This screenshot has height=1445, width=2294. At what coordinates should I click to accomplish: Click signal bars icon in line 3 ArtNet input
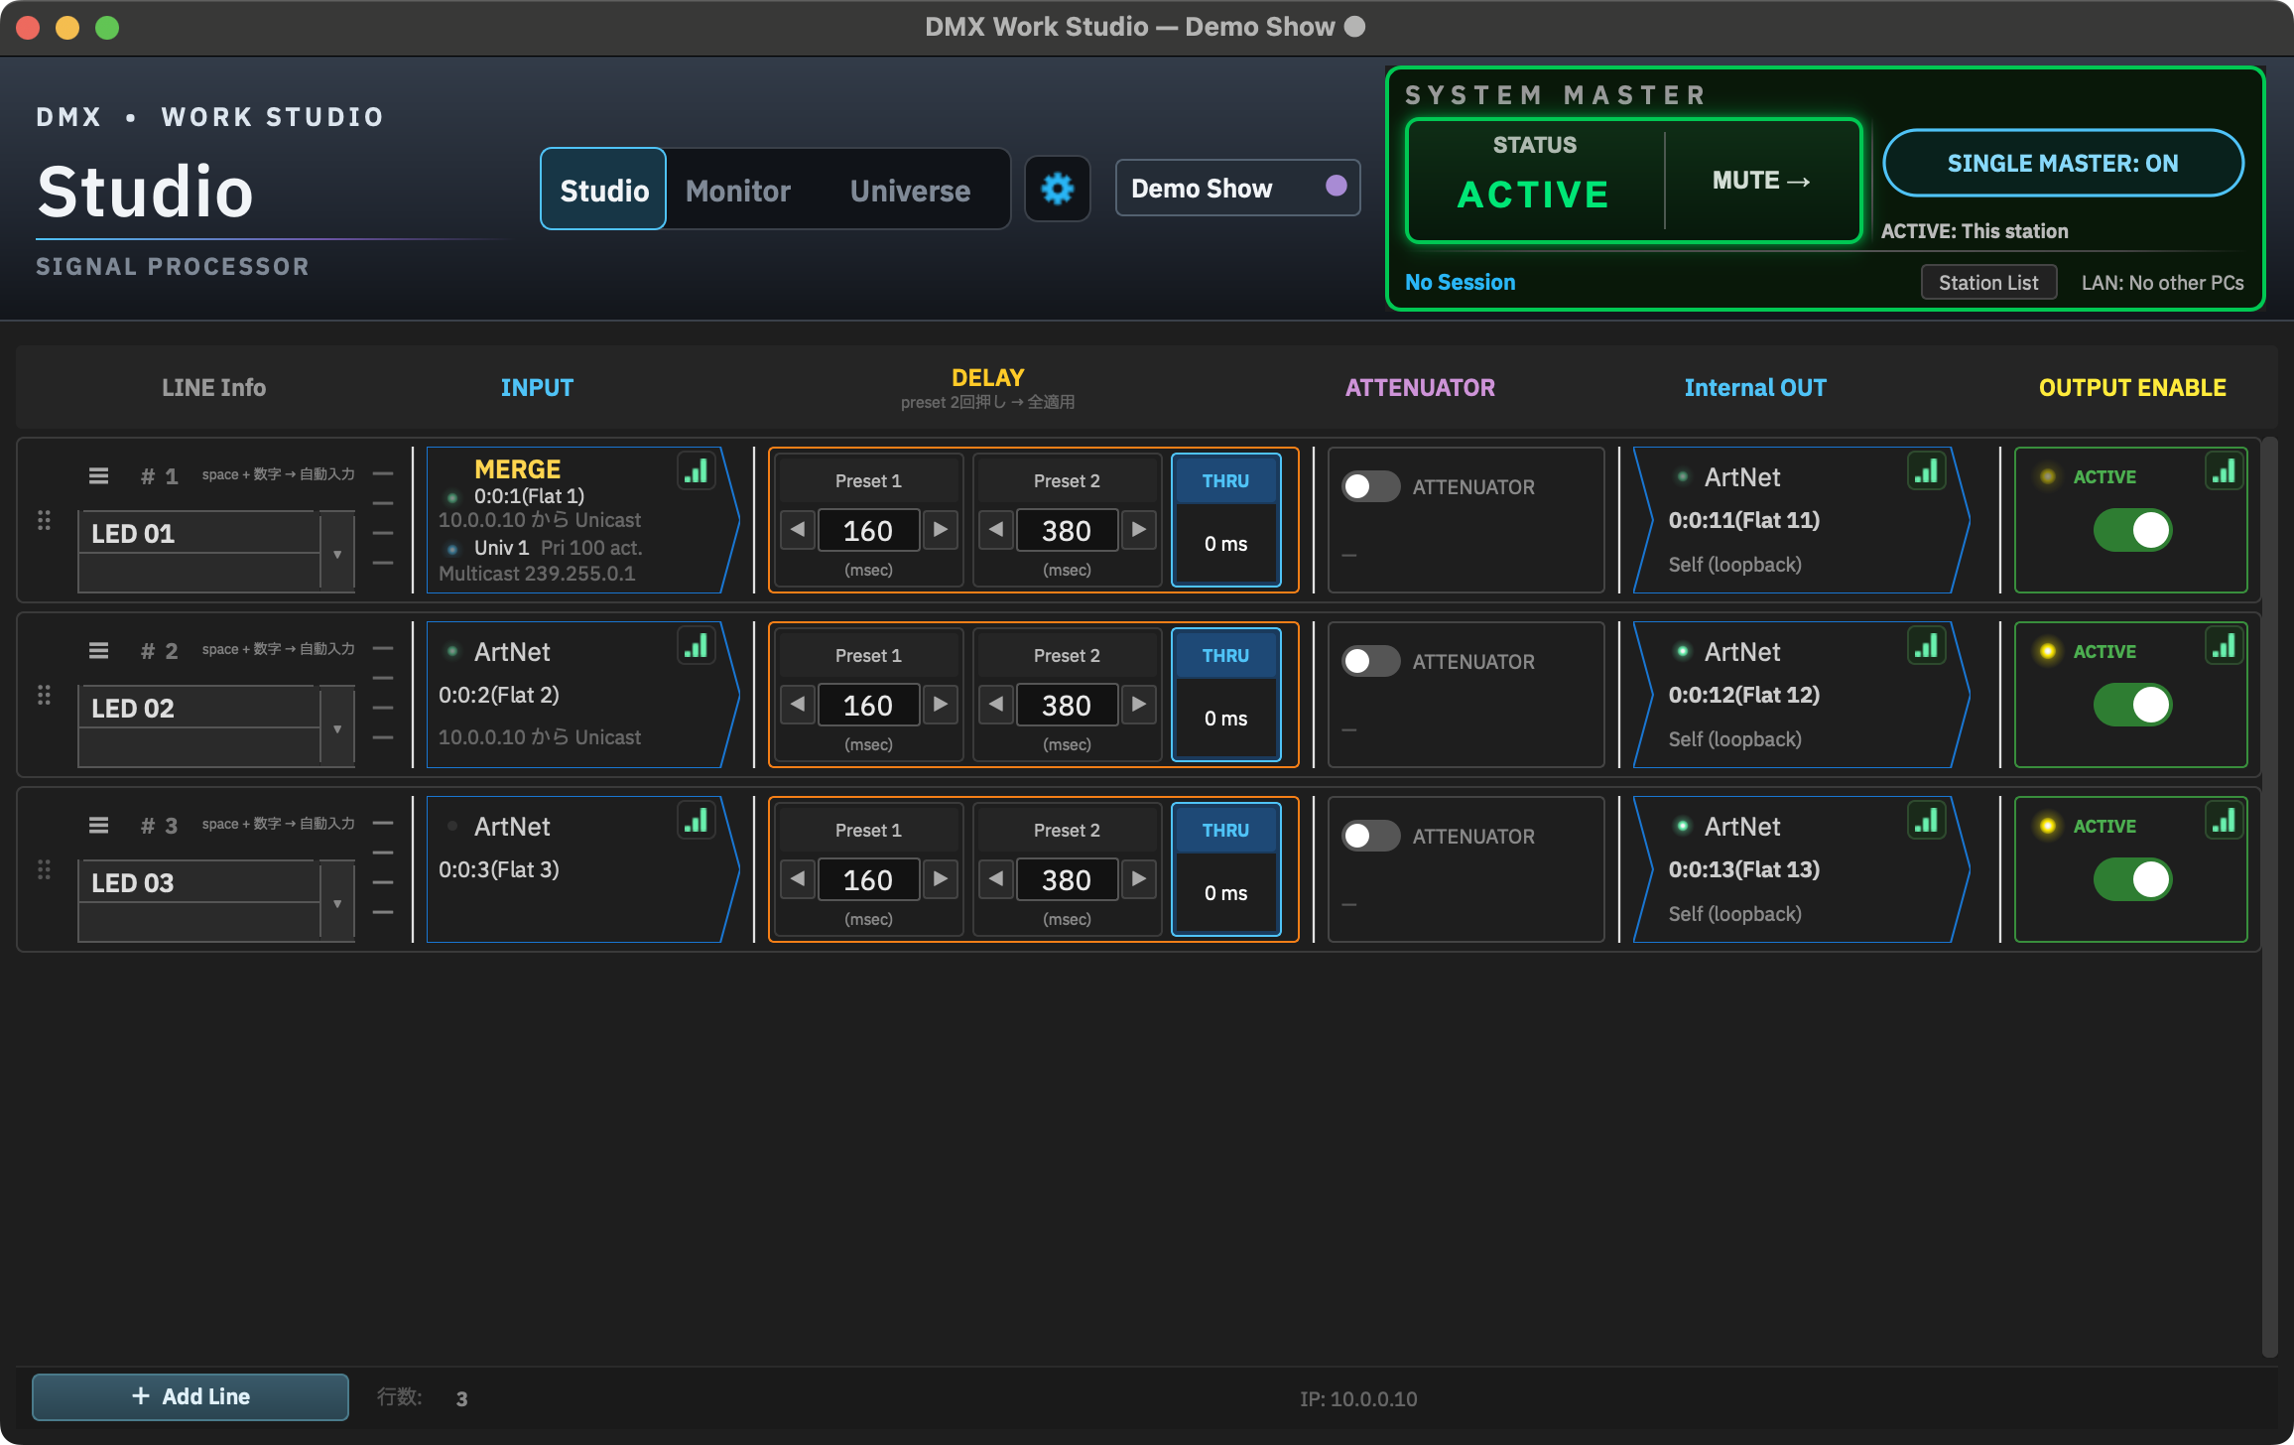[x=697, y=821]
